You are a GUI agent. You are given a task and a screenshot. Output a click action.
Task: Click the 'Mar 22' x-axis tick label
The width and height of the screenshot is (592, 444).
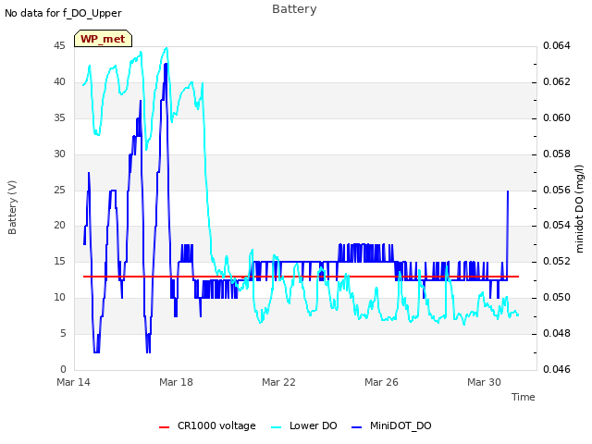point(278,382)
